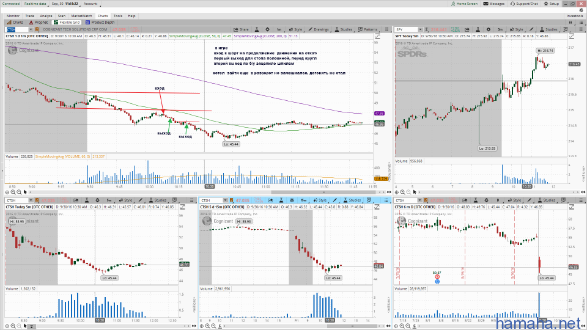The image size is (587, 330).
Task: Click horizontal scrollbar under CTSH 1m chart
Action: [x=323, y=192]
